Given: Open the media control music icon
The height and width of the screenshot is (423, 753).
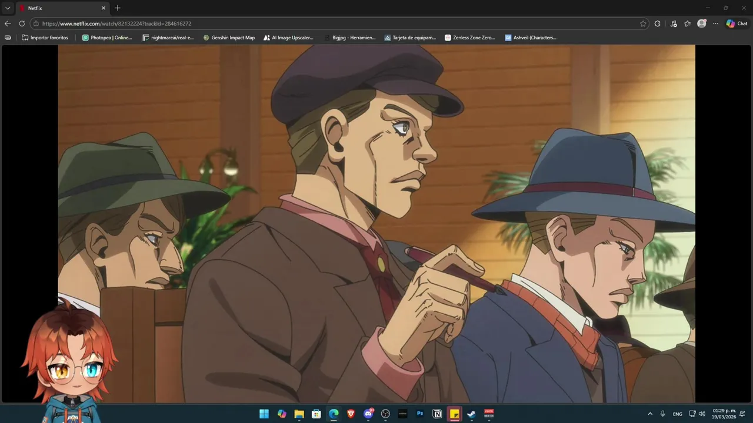Looking at the screenshot, I should coord(674,23).
